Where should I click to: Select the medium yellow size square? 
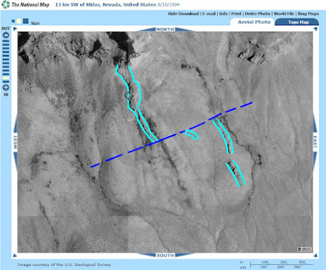(19, 21)
